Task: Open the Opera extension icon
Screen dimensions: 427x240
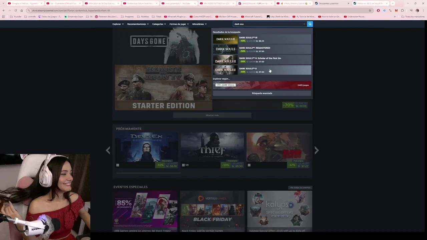Action: tap(378, 10)
